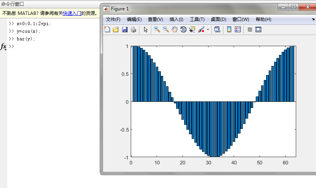The height and width of the screenshot is (188, 316).
Task: Select the Edit Plot arrow tool
Action: 146,30
